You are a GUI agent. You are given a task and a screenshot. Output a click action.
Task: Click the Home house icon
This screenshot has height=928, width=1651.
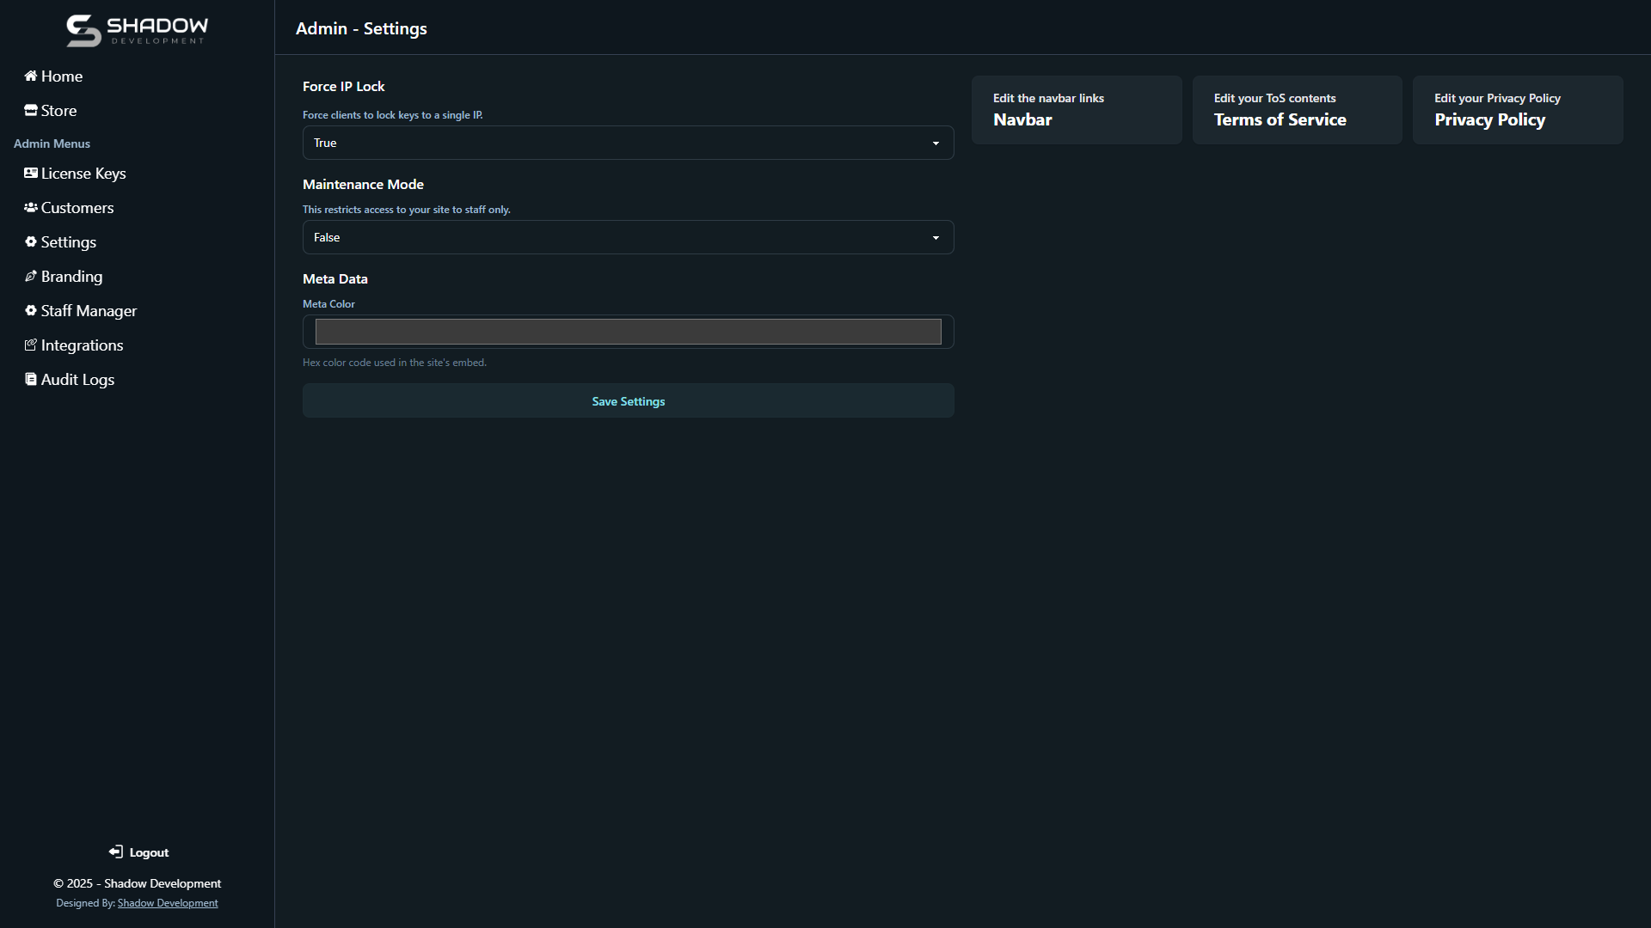tap(31, 76)
